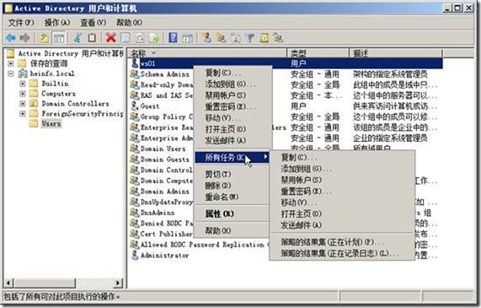Click tree pane scrollbar left arrow

coord(9,283)
